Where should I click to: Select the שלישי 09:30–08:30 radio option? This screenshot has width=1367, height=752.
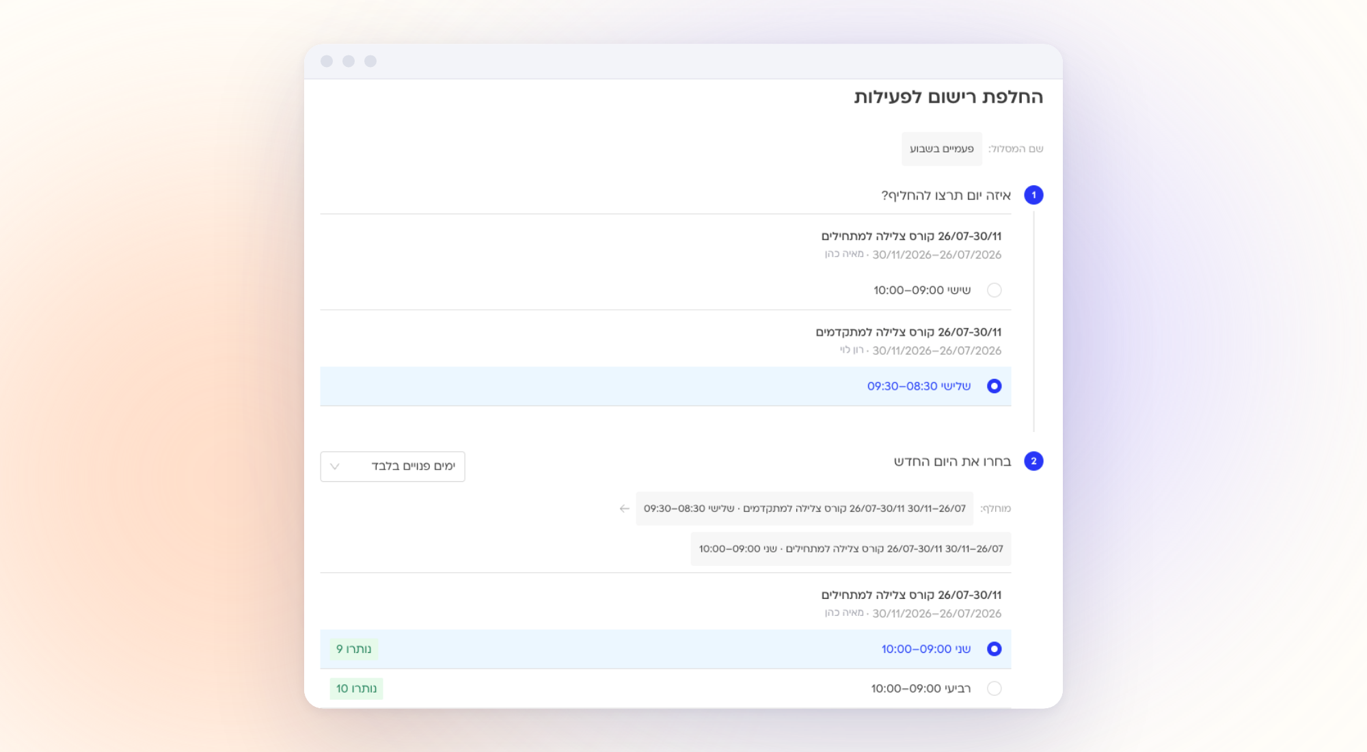point(994,386)
